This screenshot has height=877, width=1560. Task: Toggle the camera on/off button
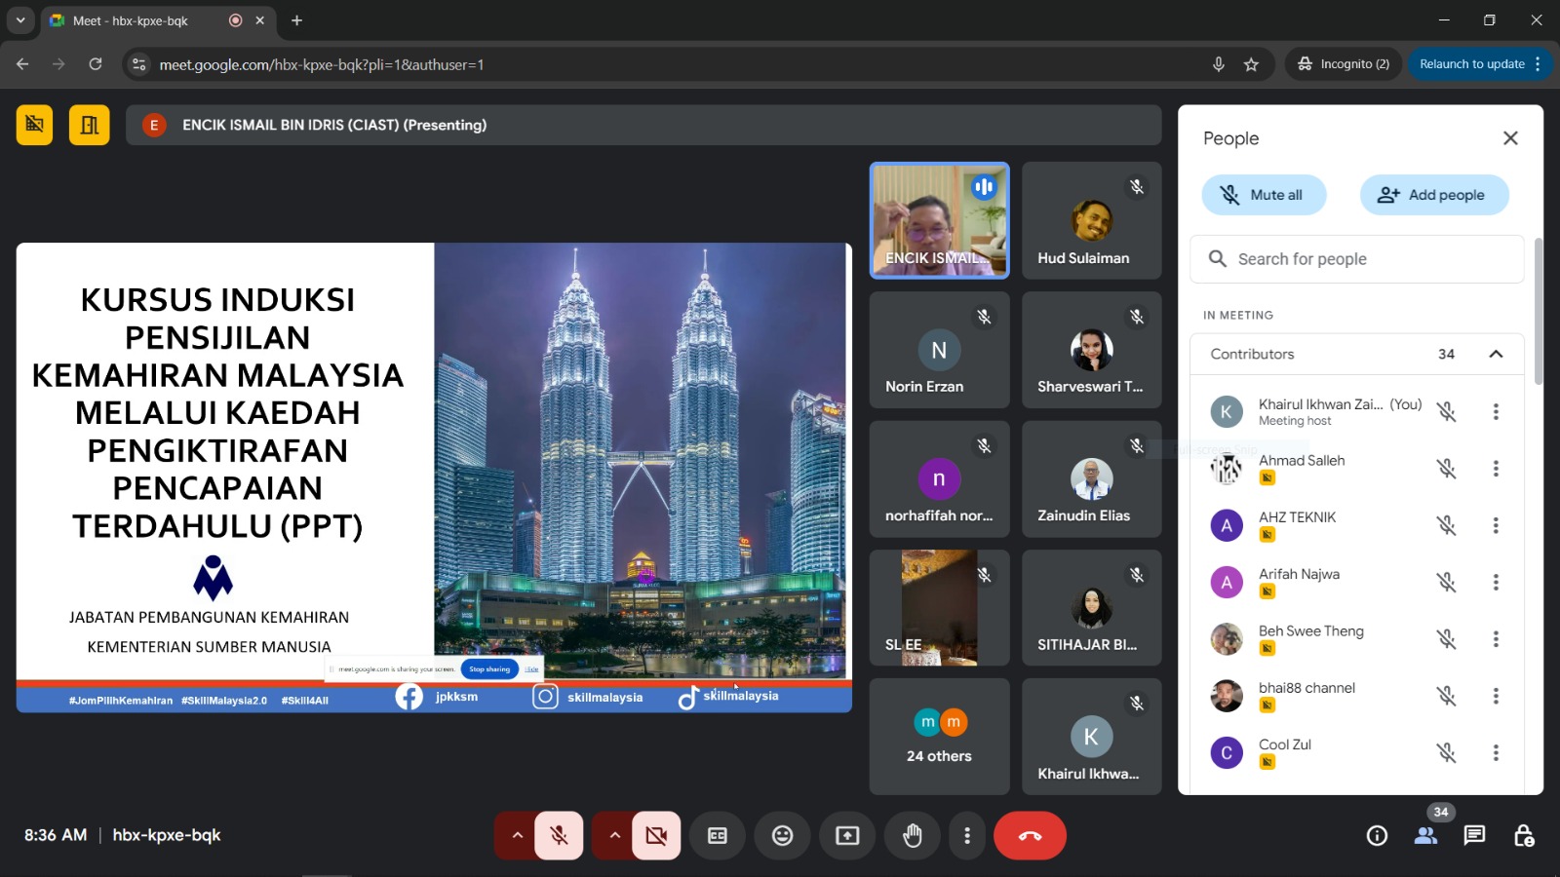pyautogui.click(x=656, y=836)
